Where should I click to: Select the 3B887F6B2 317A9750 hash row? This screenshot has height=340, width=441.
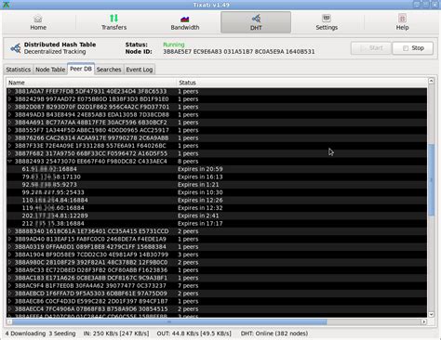click(x=217, y=153)
